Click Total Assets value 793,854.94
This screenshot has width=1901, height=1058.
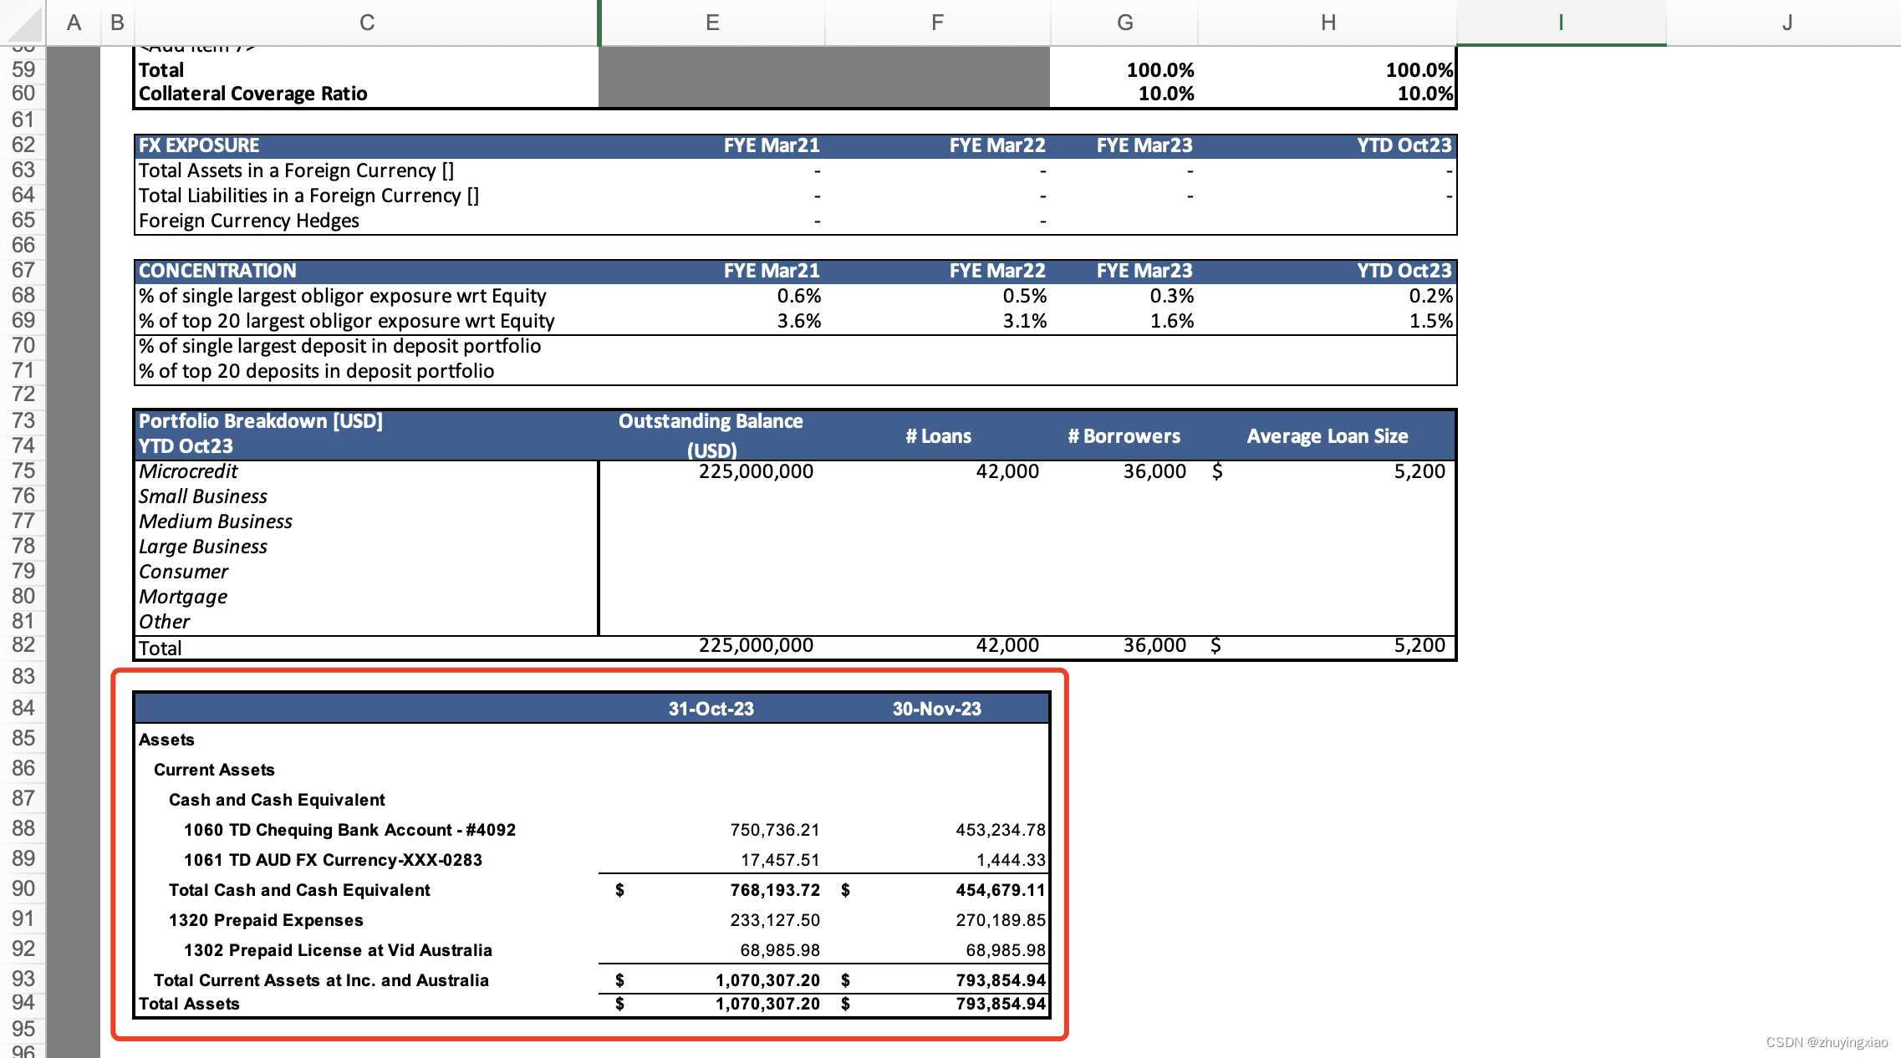click(1000, 1004)
